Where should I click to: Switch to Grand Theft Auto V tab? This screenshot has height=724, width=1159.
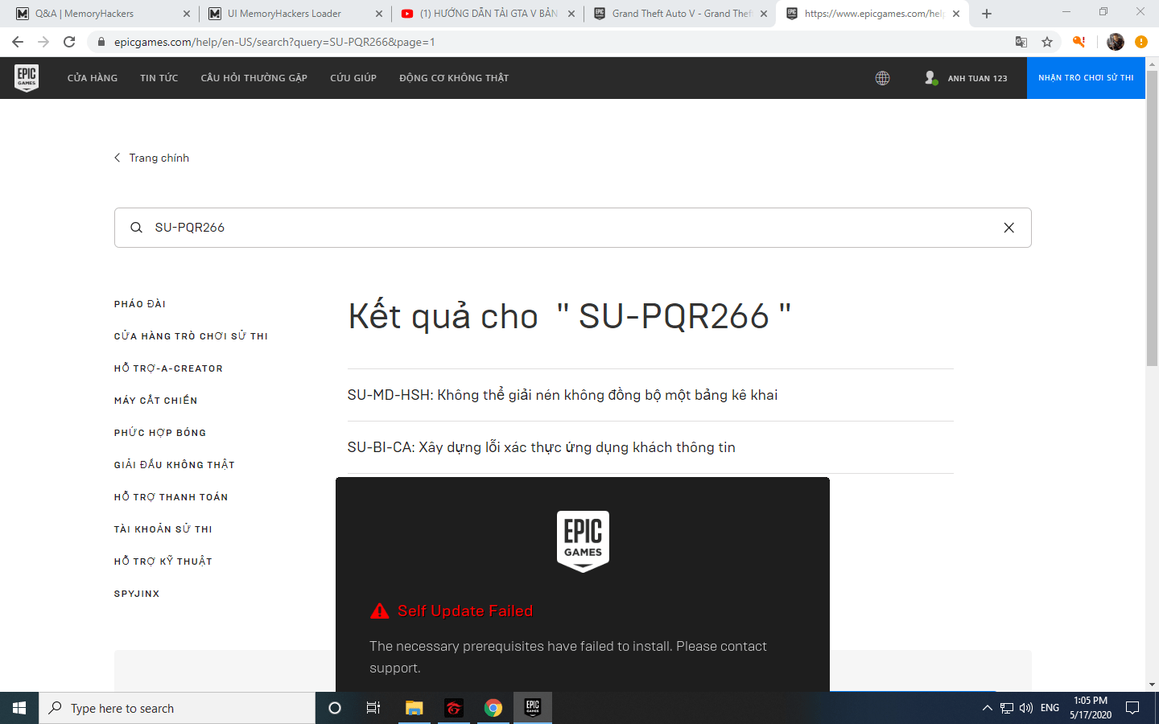(x=681, y=14)
